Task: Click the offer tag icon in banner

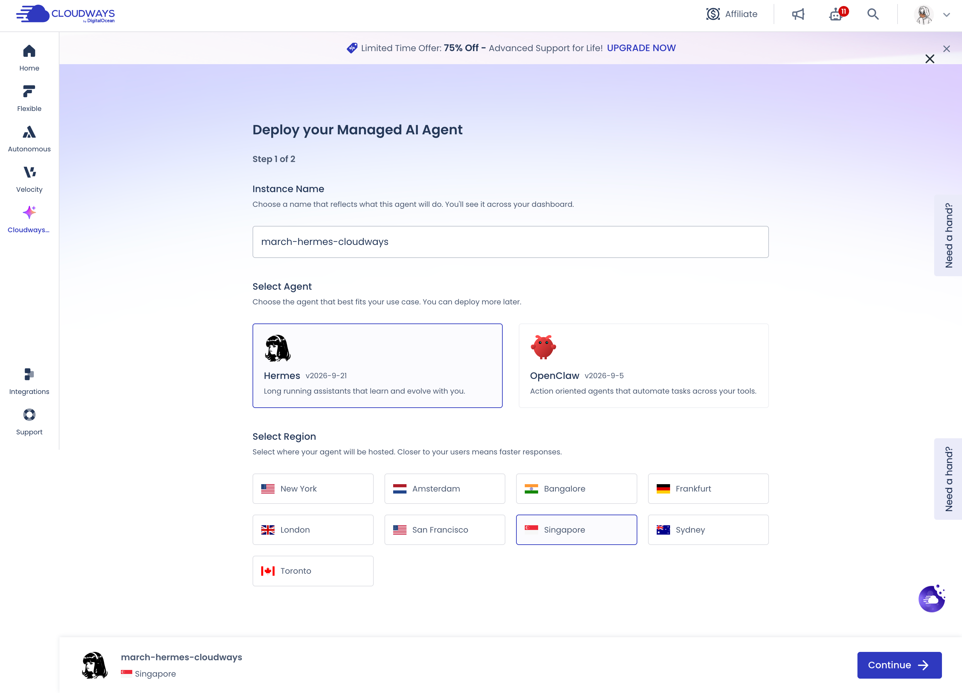Action: click(352, 48)
